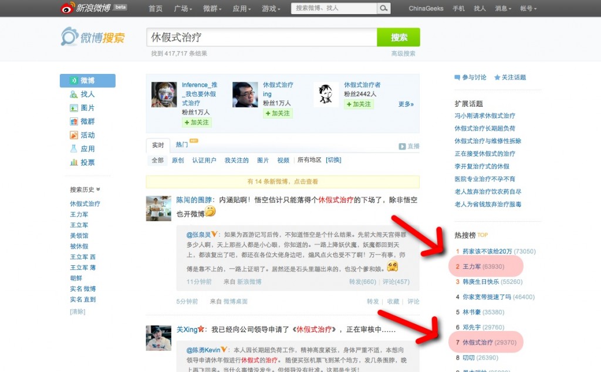Select 投票 in the left sidebar
The image size is (601, 372).
pos(87,163)
